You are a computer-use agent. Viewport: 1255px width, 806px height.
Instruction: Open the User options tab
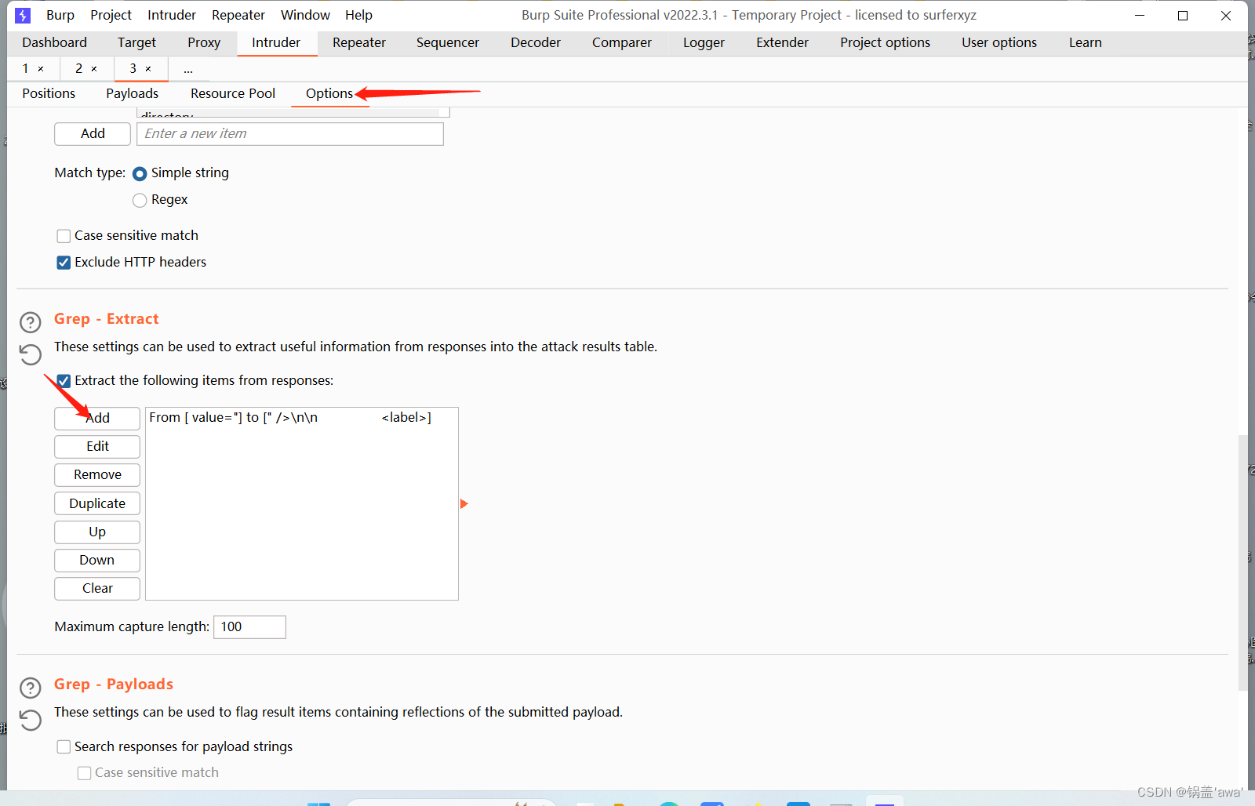999,42
